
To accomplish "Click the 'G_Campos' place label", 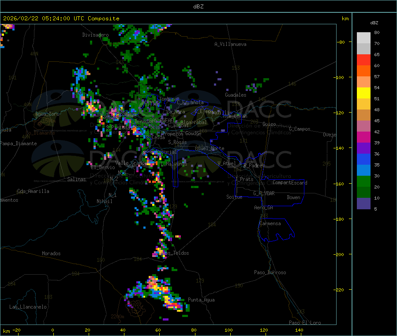I will pos(300,129).
